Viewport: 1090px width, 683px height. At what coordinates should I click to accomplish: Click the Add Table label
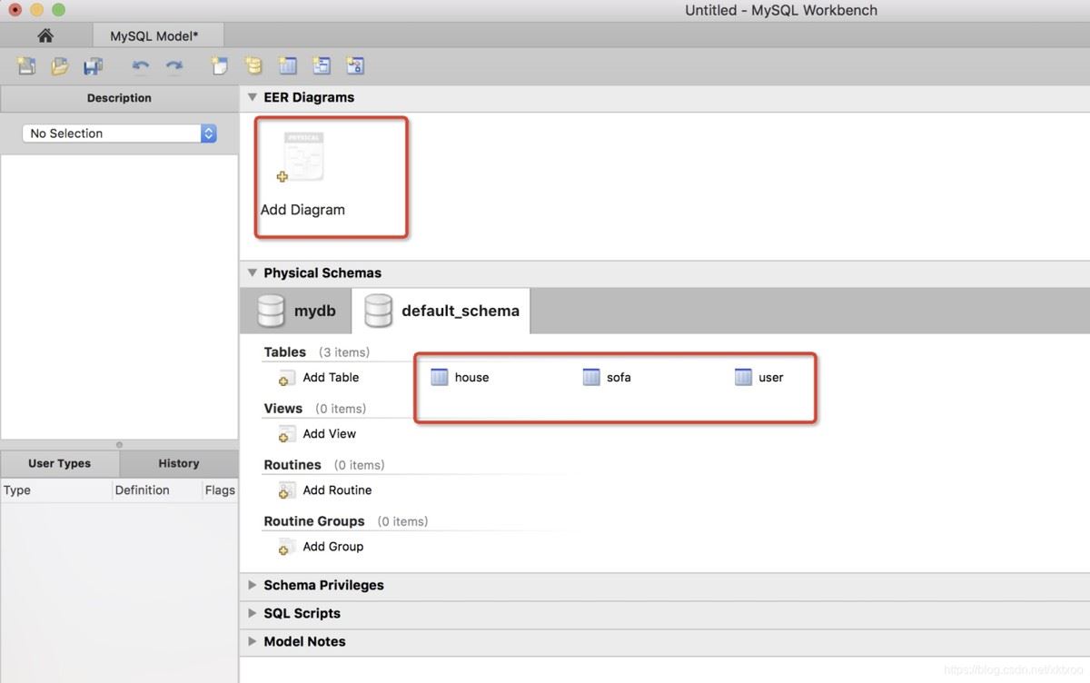tap(331, 378)
